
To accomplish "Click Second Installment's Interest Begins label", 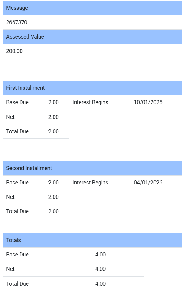I will 90,183.
